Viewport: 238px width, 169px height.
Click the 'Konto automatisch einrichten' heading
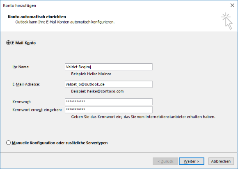click(37, 16)
